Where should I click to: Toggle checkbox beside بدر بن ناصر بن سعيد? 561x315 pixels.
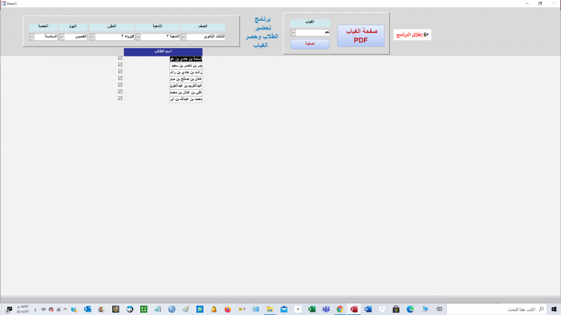[x=120, y=64]
